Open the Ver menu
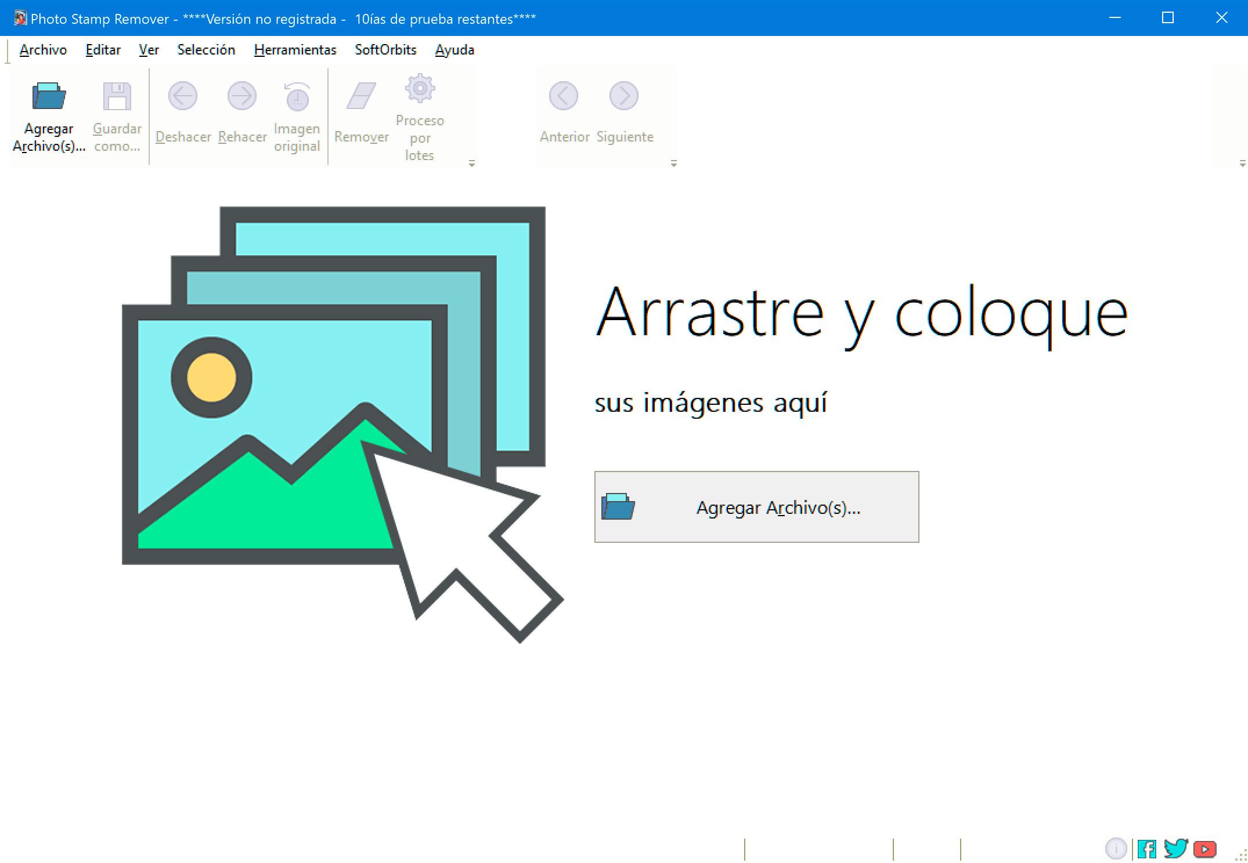 pyautogui.click(x=149, y=50)
